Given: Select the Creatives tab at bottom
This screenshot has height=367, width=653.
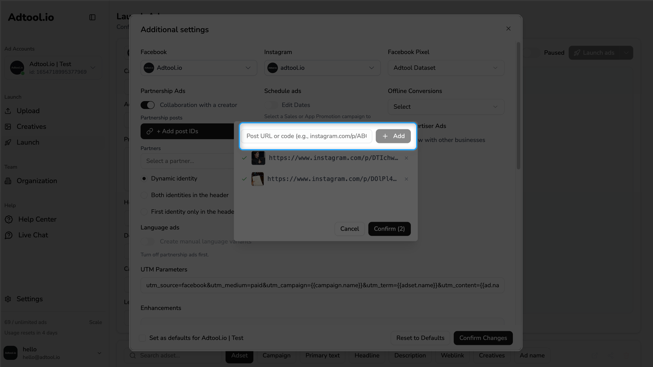Looking at the screenshot, I should 492,355.
